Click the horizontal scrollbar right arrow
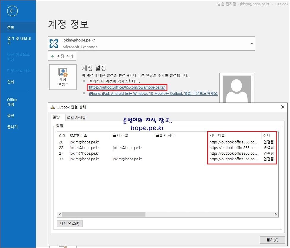290x248 pixels. coord(275,215)
